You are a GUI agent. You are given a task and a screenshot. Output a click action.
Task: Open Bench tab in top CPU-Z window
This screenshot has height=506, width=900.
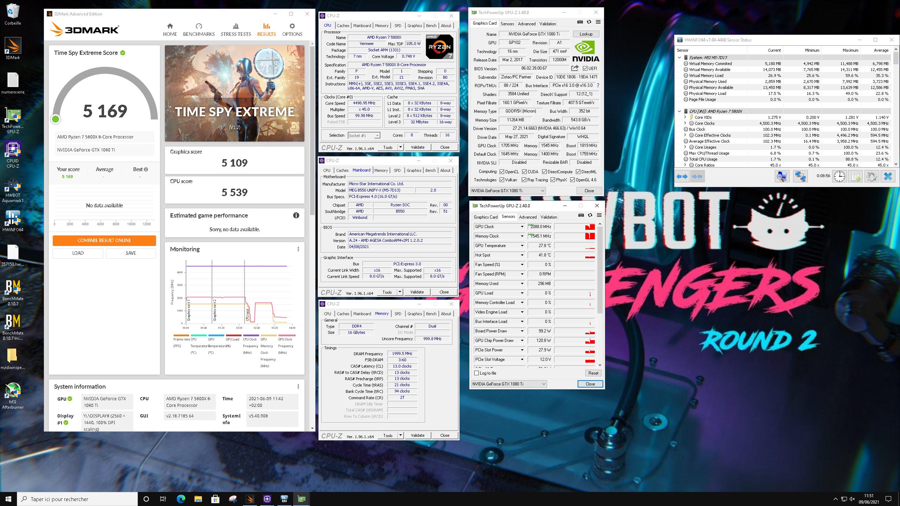[x=431, y=26]
